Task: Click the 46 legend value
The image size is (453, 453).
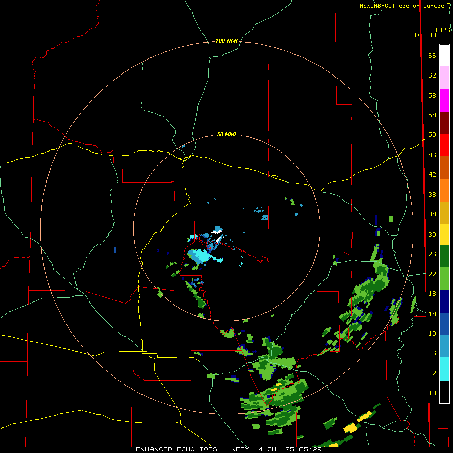Action: (x=432, y=155)
